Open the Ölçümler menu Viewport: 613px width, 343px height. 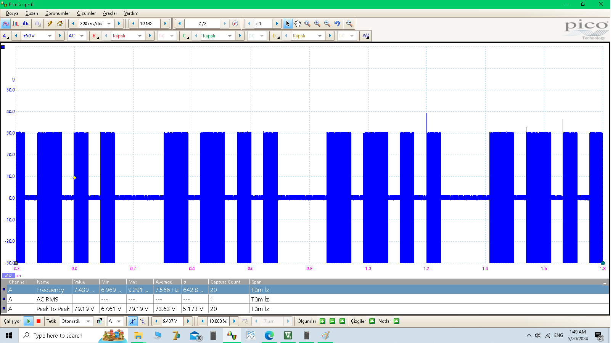(86, 13)
